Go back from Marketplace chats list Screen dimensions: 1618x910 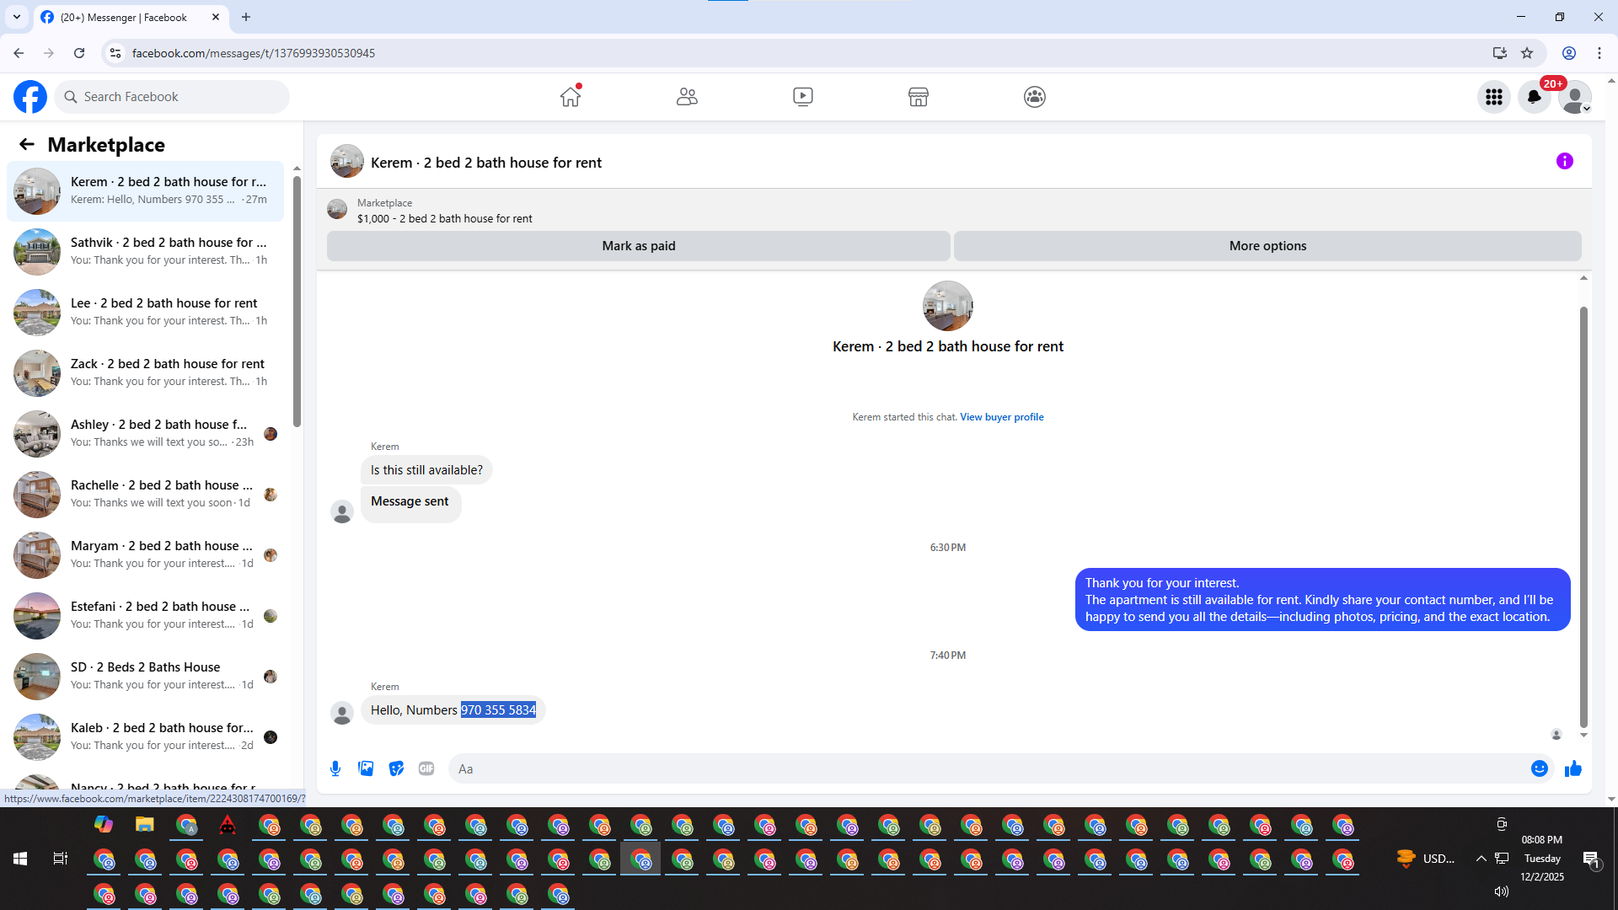(x=27, y=144)
